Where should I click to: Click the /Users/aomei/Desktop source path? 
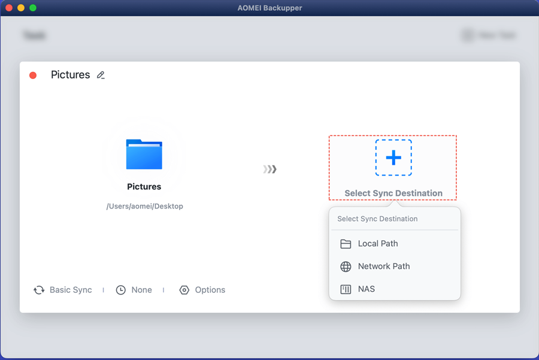145,206
